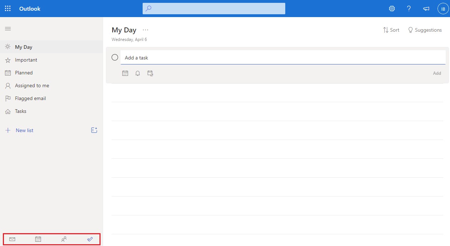Open the Sort options menu
This screenshot has width=450, height=246.
[x=391, y=30]
